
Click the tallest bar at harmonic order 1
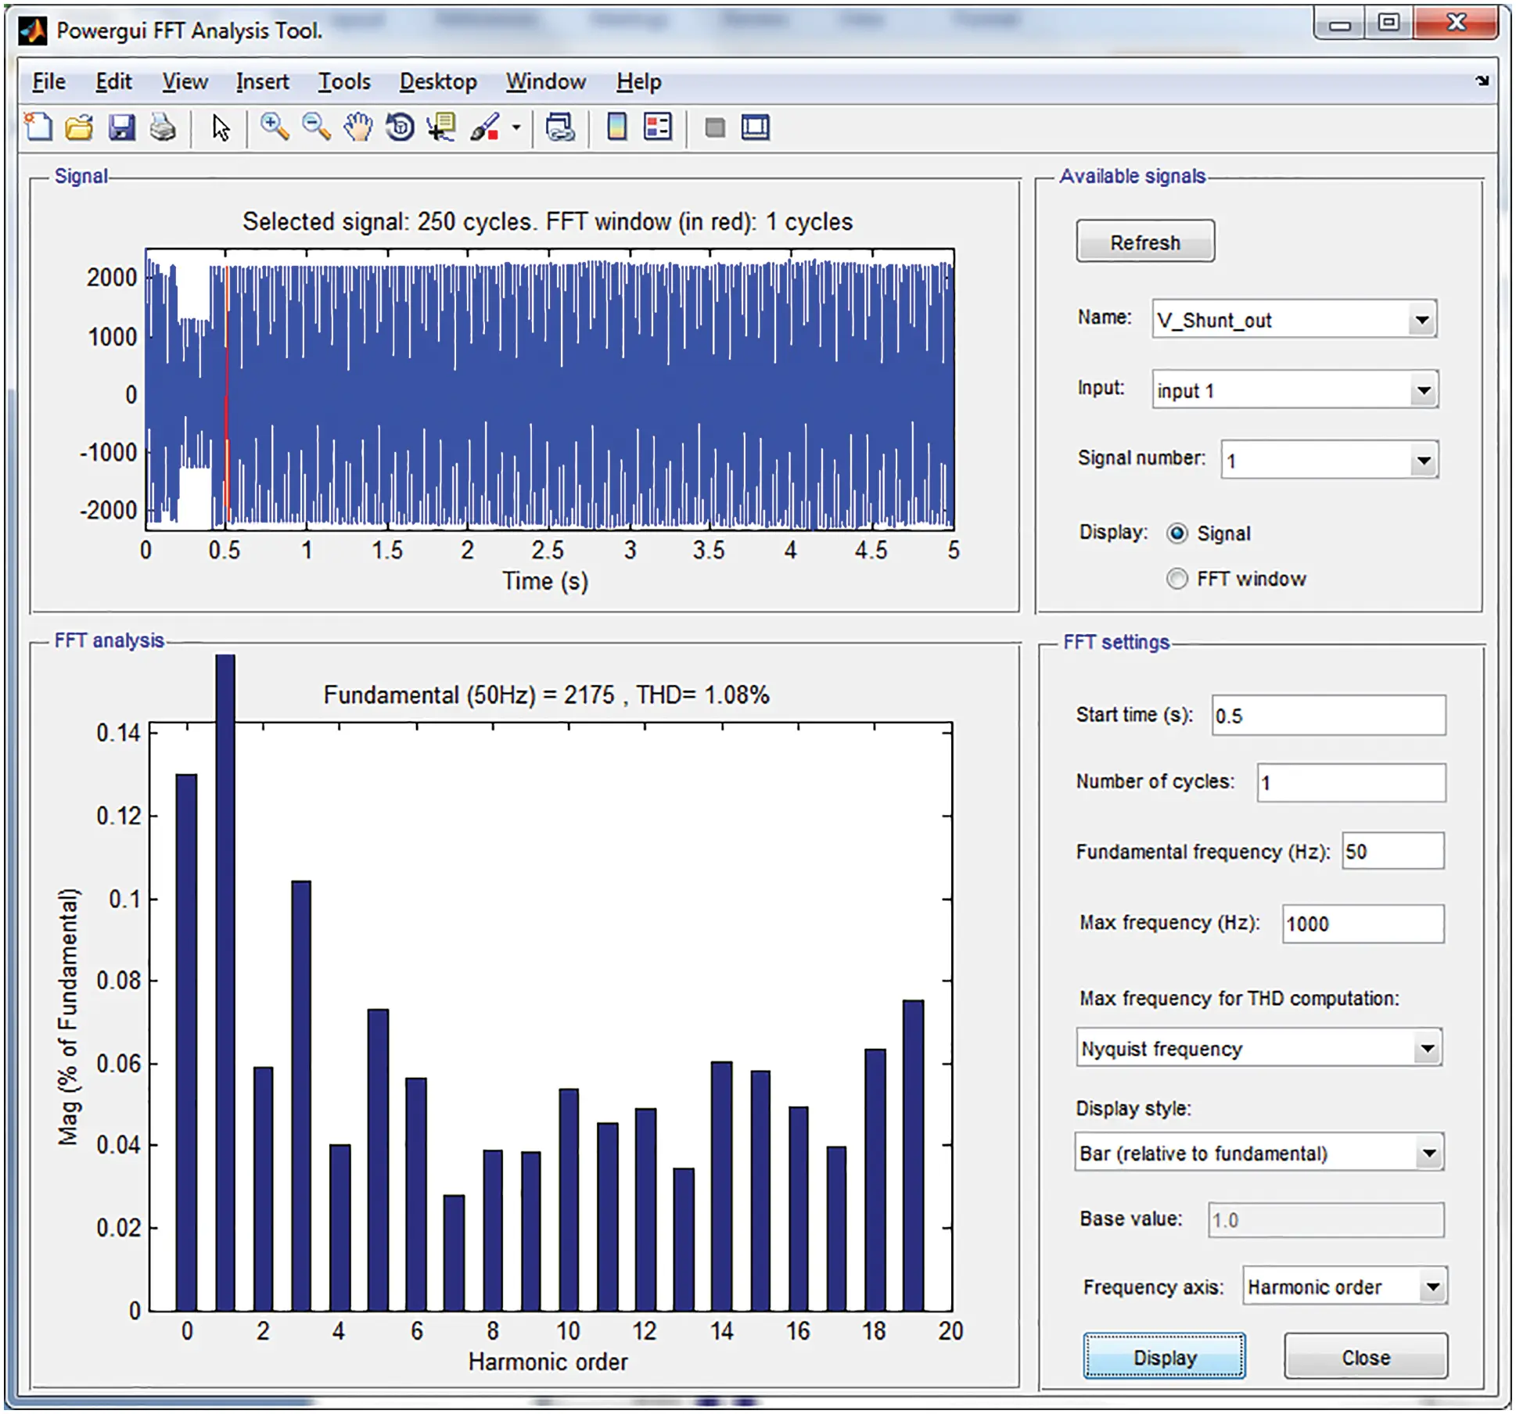[x=225, y=982]
